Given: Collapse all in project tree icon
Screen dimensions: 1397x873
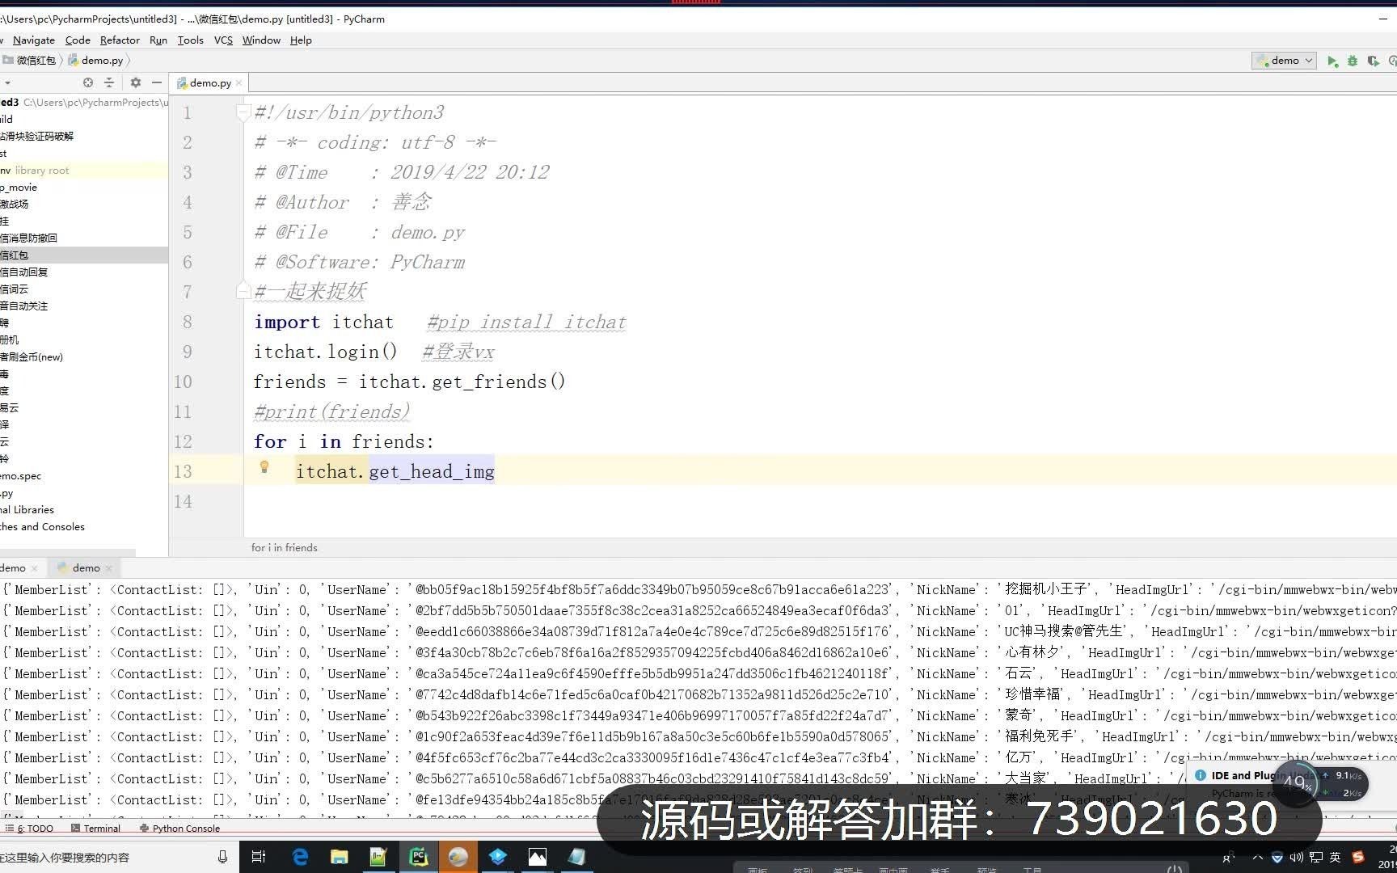Looking at the screenshot, I should pyautogui.click(x=108, y=82).
